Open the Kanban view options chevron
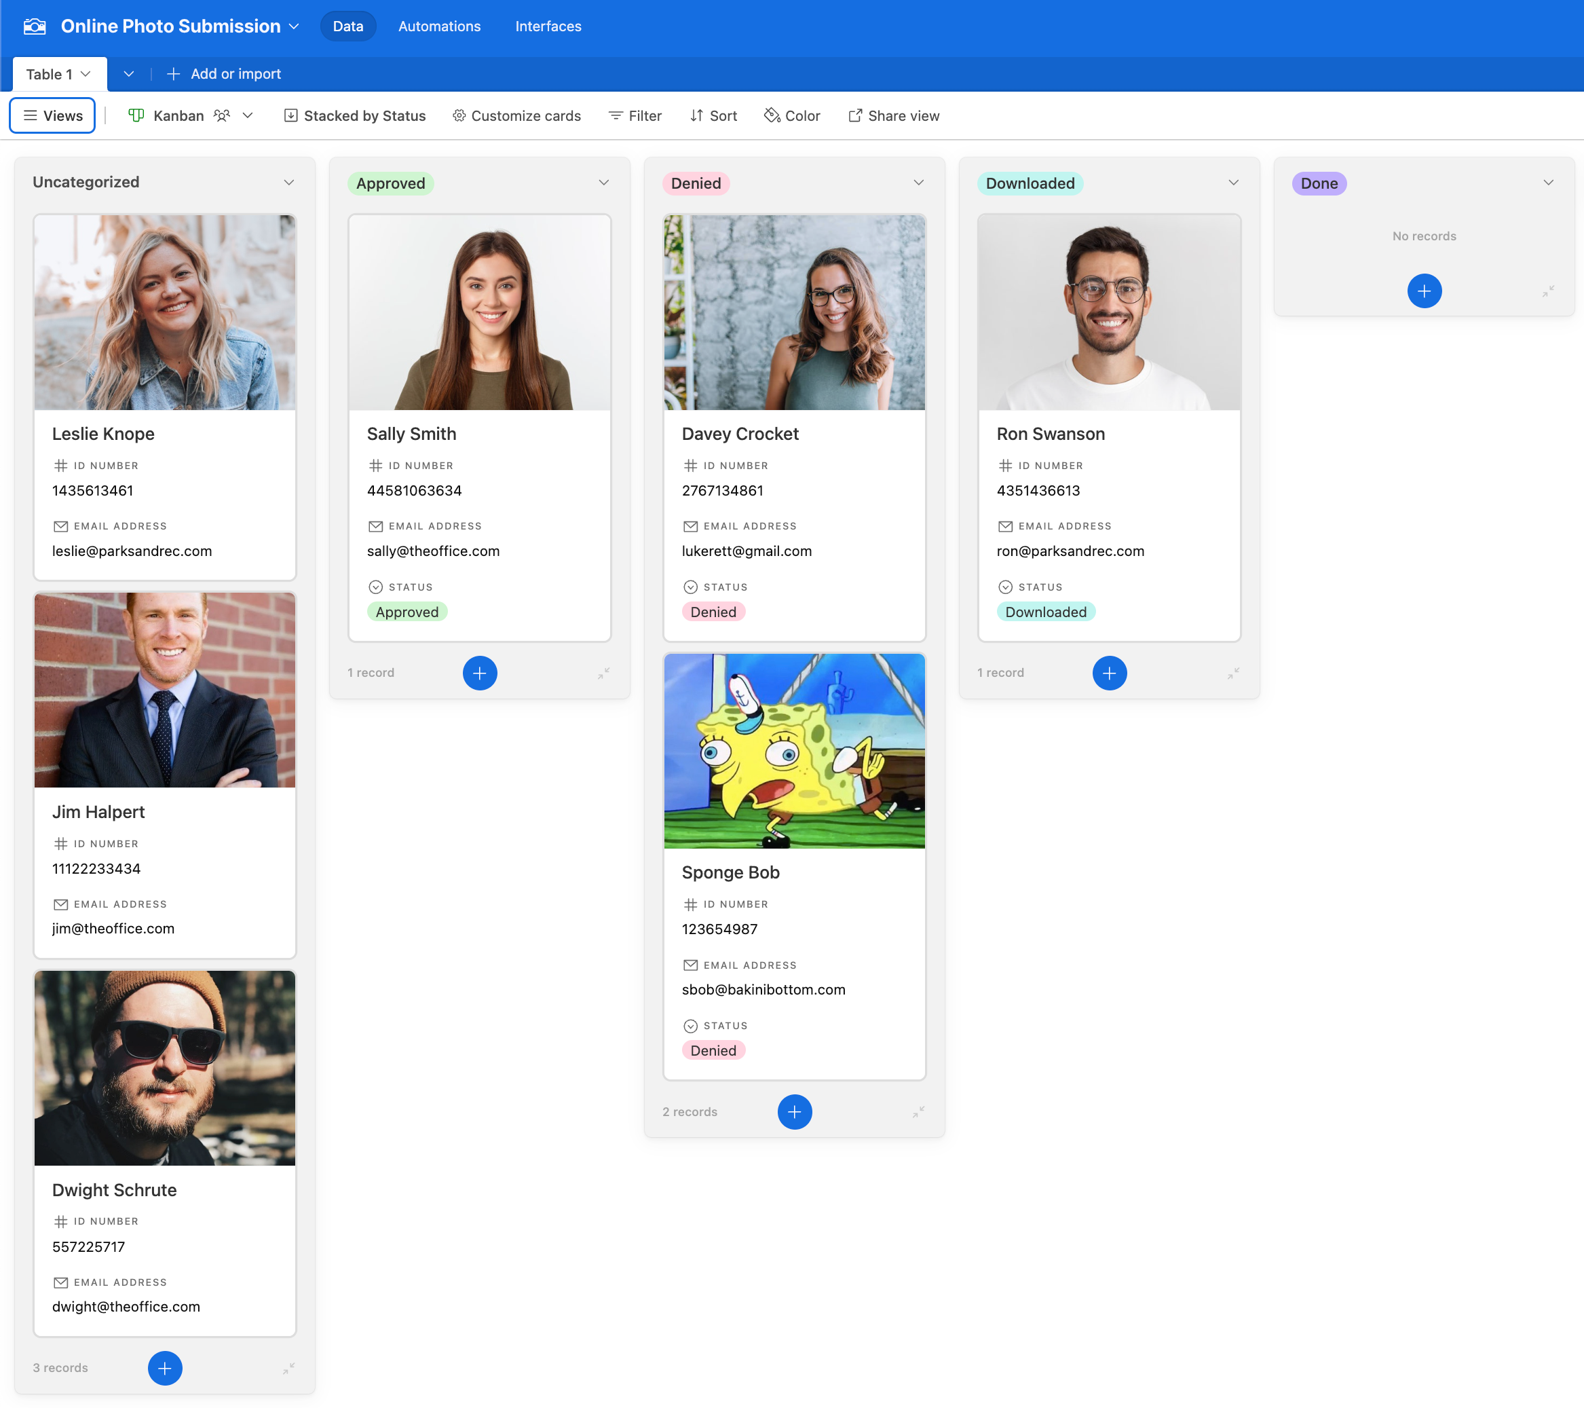Screen dimensions: 1584x1408 [x=248, y=115]
